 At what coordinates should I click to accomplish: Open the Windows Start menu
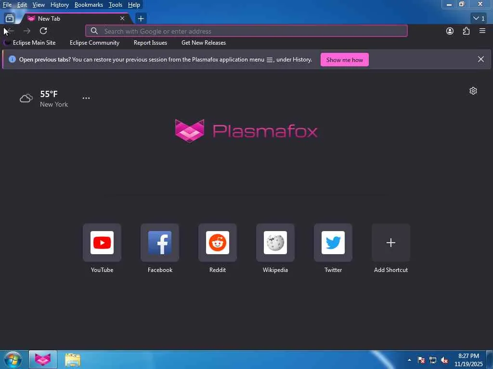[x=13, y=359]
